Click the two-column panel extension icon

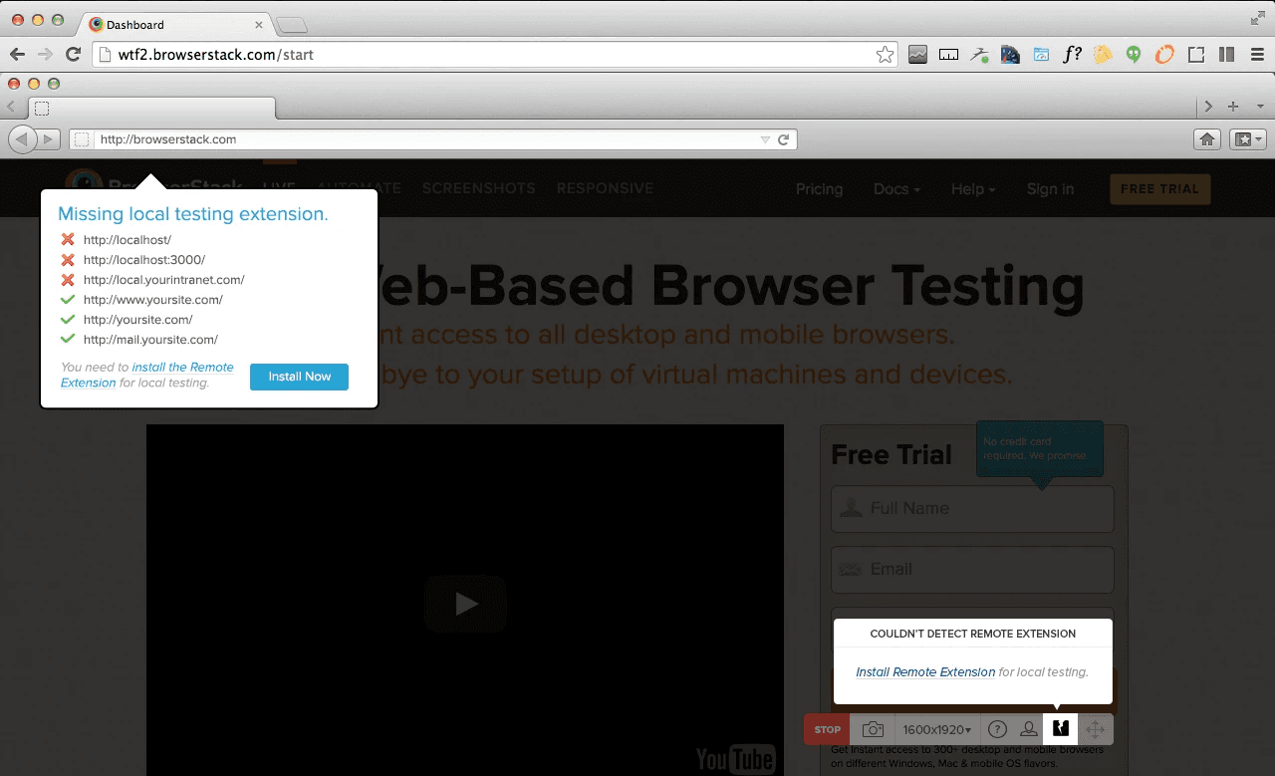[1227, 55]
